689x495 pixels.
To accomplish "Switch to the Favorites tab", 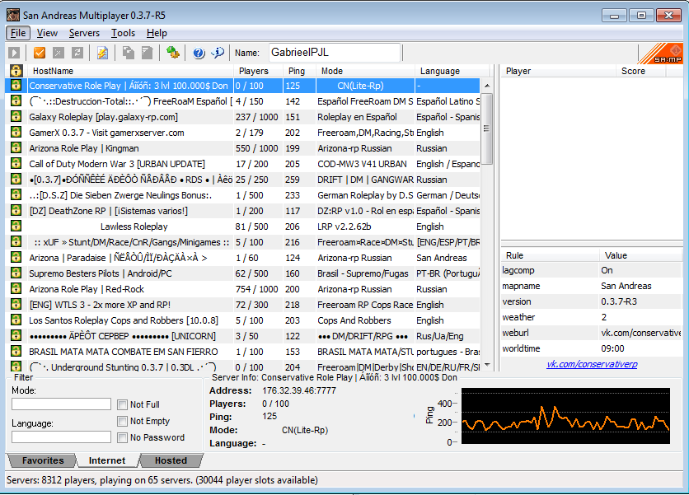I will click(x=43, y=460).
